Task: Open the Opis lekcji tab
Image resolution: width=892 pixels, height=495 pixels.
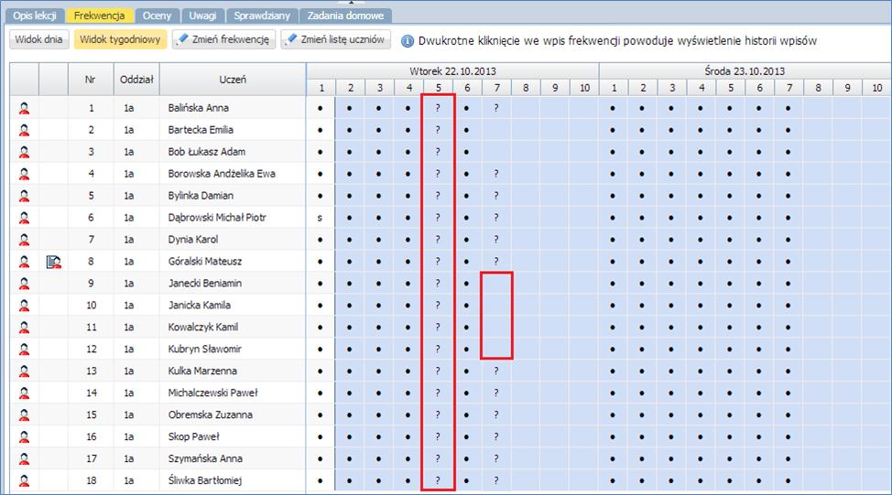Action: [x=35, y=16]
